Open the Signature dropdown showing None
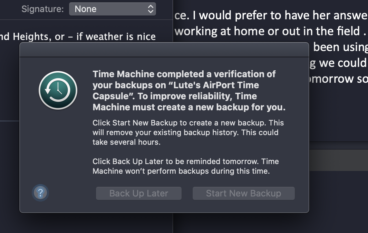The height and width of the screenshot is (233, 368). [x=113, y=9]
